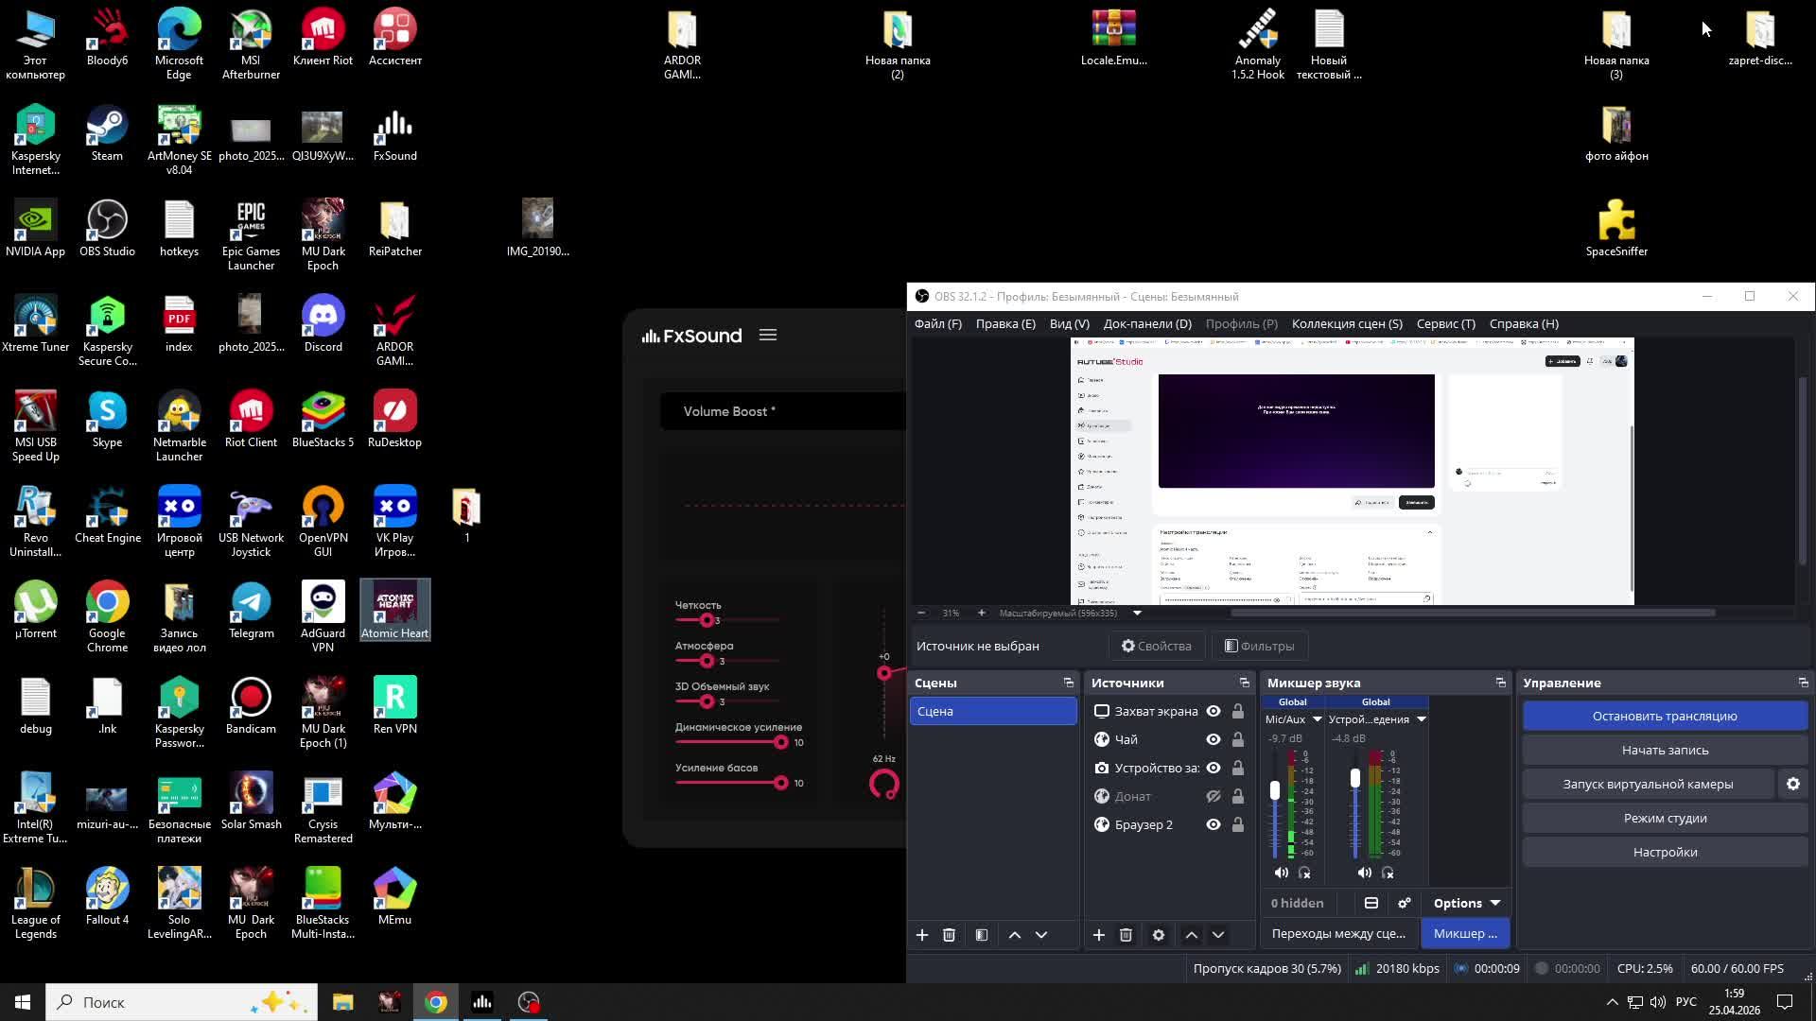The height and width of the screenshot is (1021, 1816).
Task: Show the Донат source
Action: tap(1214, 796)
